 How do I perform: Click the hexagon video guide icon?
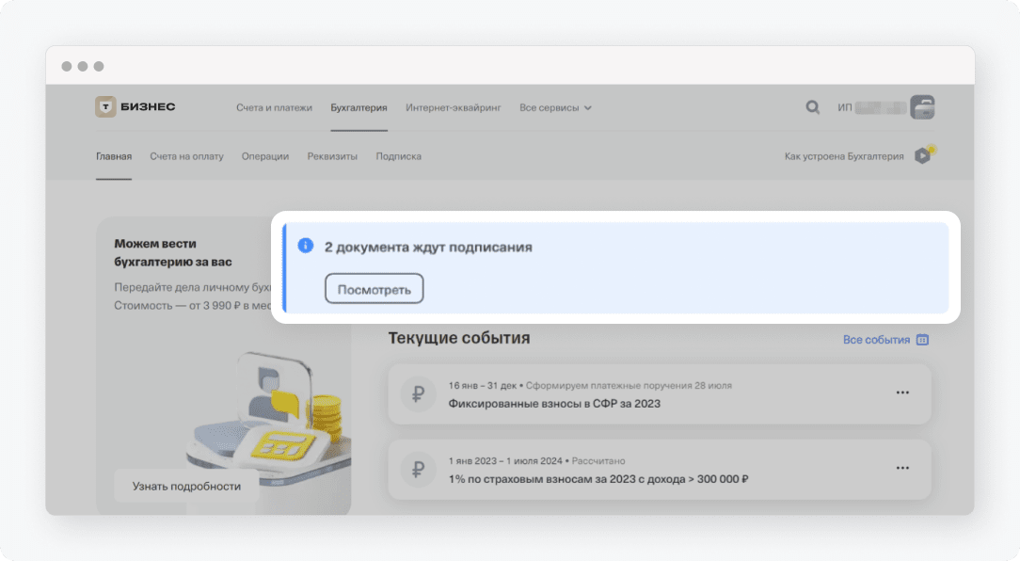[923, 156]
